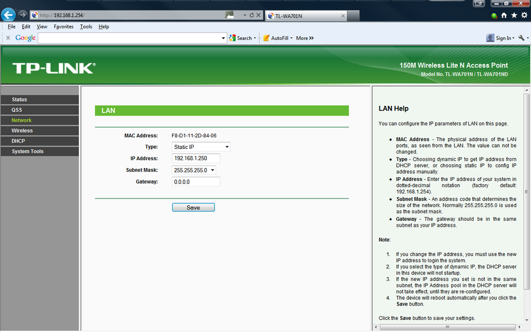The image size is (531, 332).
Task: Click the Save button
Action: [x=193, y=207]
